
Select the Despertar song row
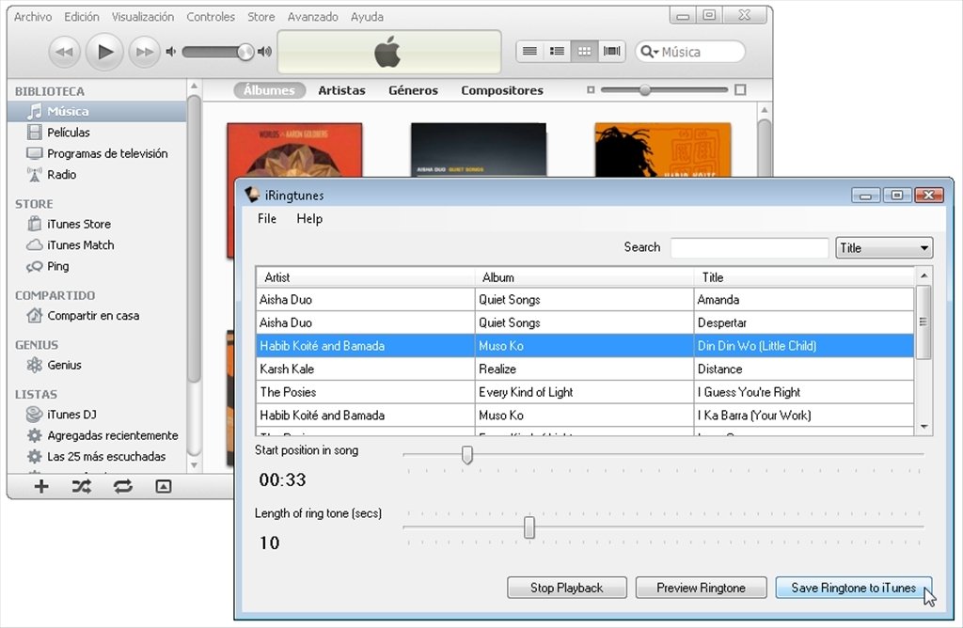[x=585, y=322]
